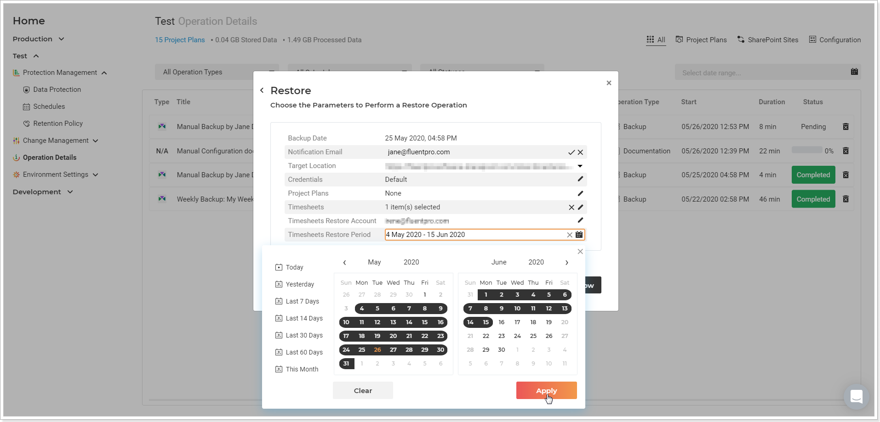Open Data Protection in the sidebar
The height and width of the screenshot is (422, 880).
57,89
